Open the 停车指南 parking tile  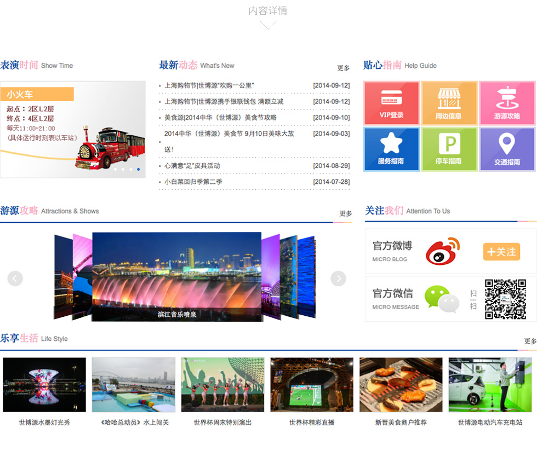click(x=449, y=149)
